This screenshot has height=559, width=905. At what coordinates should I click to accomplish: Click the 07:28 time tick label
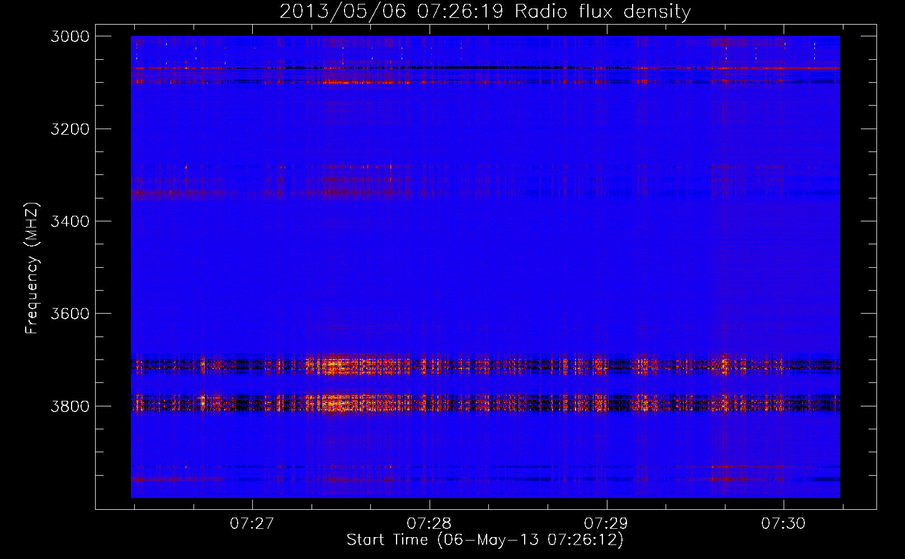pos(429,523)
